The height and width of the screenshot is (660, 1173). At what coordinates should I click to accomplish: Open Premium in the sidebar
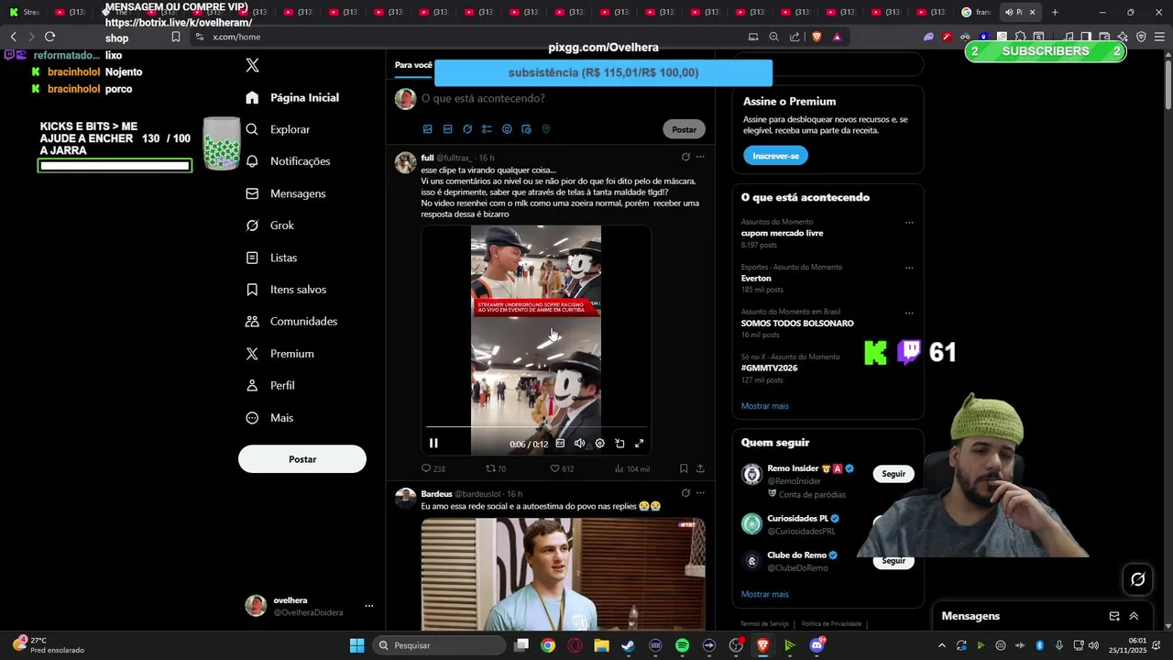tap(280, 354)
